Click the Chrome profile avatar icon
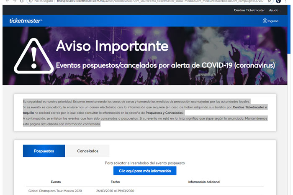This screenshot has height=195, width=293. click(279, 2)
